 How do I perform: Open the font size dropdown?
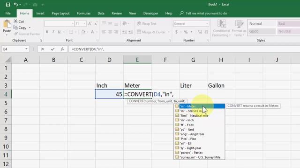tap(84, 24)
